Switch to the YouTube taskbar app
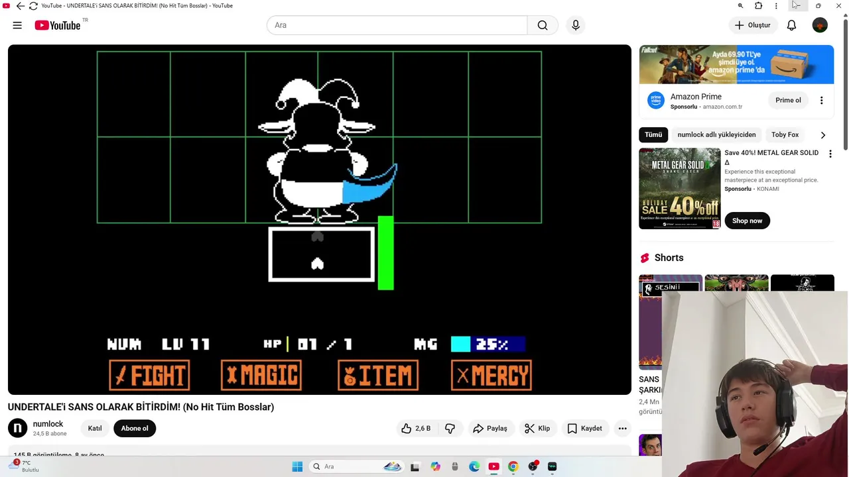The height and width of the screenshot is (477, 849). 493,466
